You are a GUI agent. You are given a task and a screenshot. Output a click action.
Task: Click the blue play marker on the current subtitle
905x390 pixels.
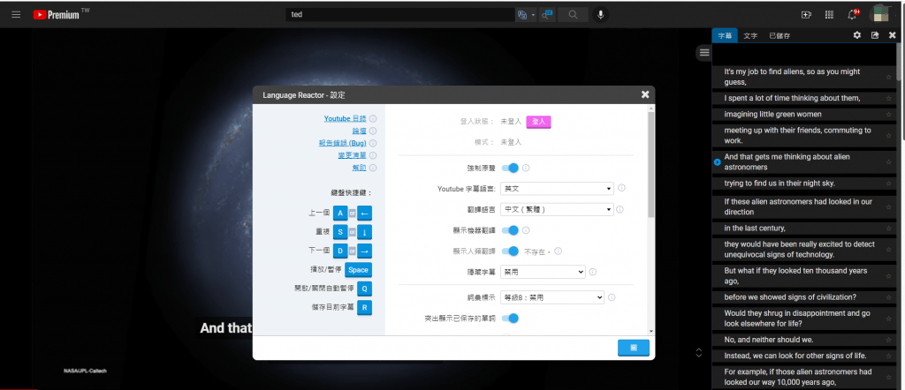[717, 162]
